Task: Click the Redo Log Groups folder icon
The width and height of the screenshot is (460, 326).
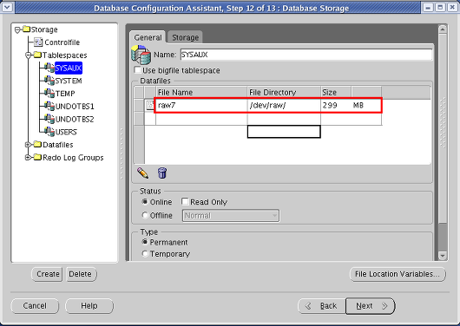Action: tap(37, 157)
